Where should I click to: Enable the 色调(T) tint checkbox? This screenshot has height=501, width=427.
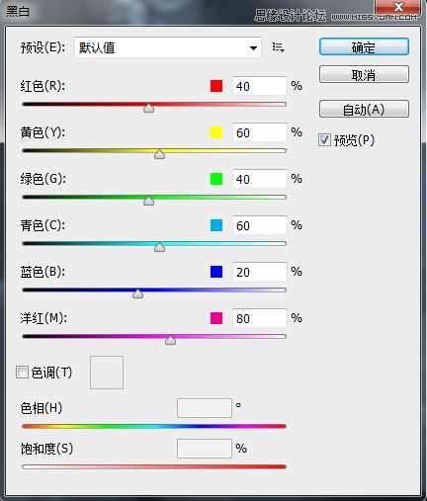(22, 373)
